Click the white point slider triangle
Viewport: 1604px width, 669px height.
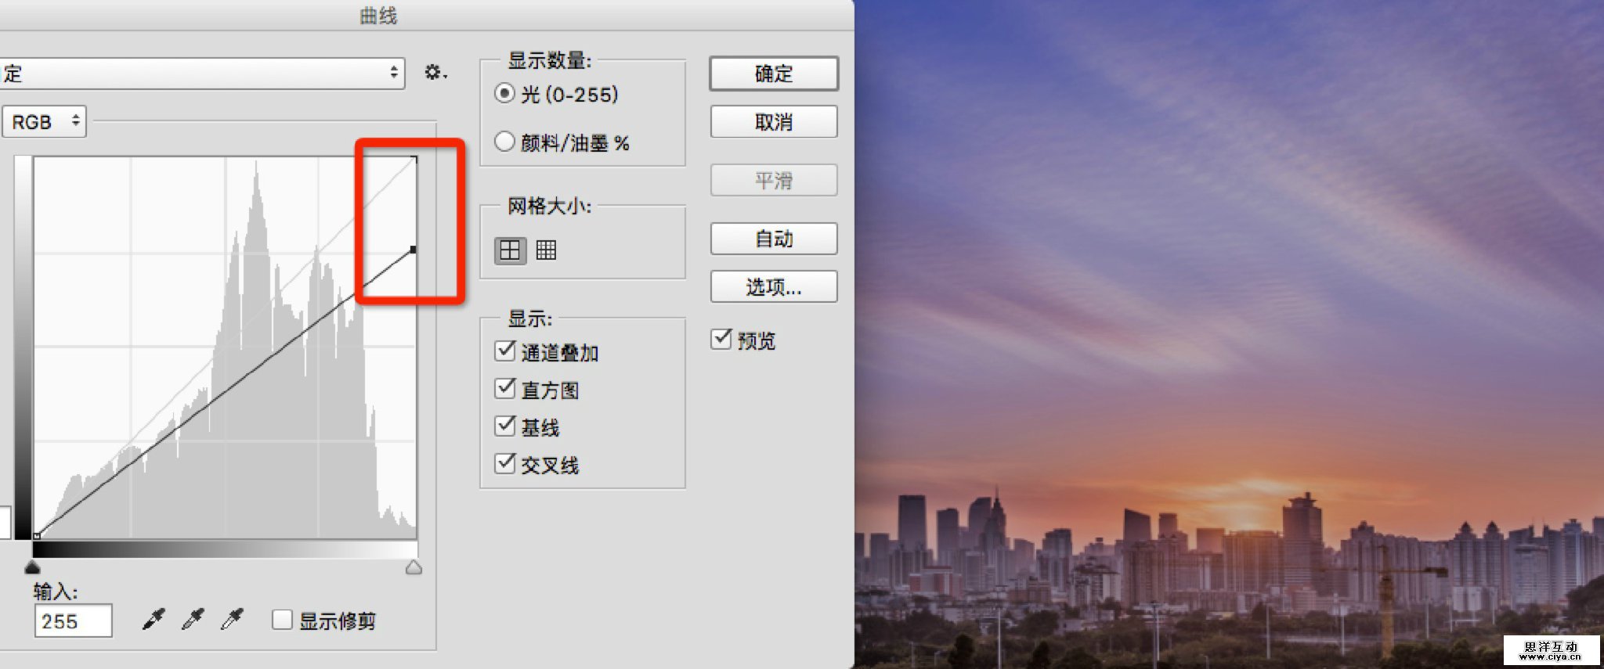coord(414,567)
